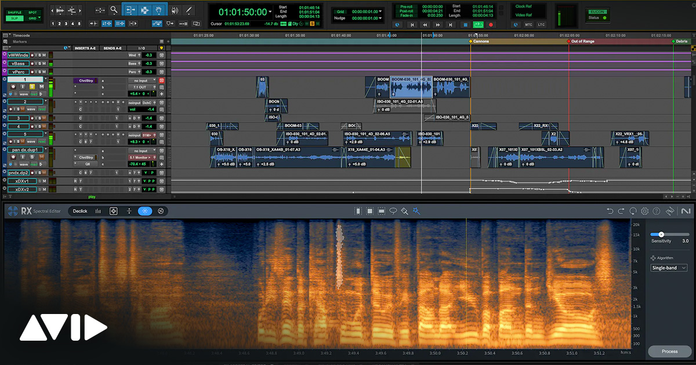
Task: Select the RX time selection tool
Action: tap(358, 211)
